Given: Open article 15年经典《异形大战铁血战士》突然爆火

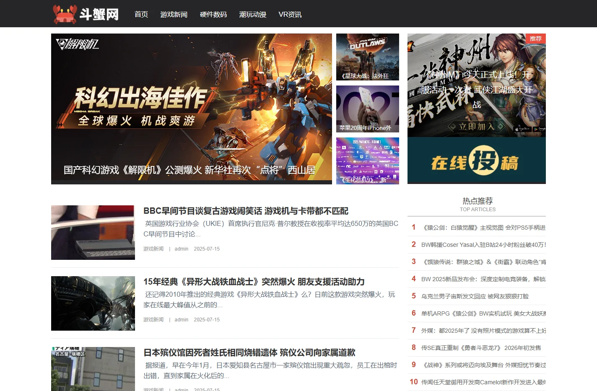Looking at the screenshot, I should tap(254, 282).
